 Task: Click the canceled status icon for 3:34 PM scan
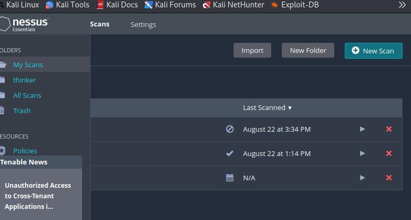coord(230,129)
